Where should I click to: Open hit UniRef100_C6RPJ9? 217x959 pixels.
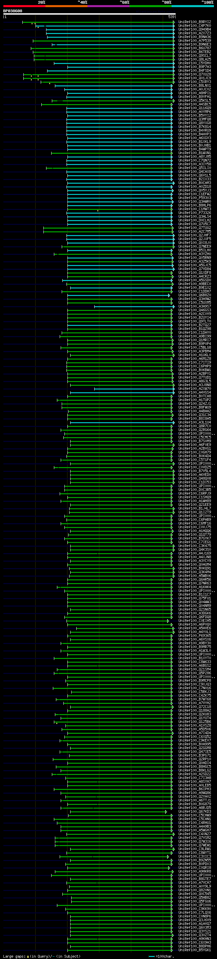[195, 493]
